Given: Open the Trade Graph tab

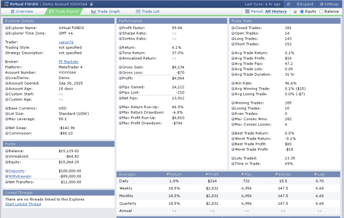Looking at the screenshot, I should [x=106, y=12].
